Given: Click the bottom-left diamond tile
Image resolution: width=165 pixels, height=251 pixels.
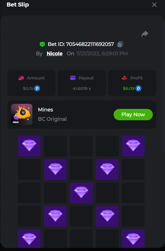Looking at the screenshot, I should [29, 239].
